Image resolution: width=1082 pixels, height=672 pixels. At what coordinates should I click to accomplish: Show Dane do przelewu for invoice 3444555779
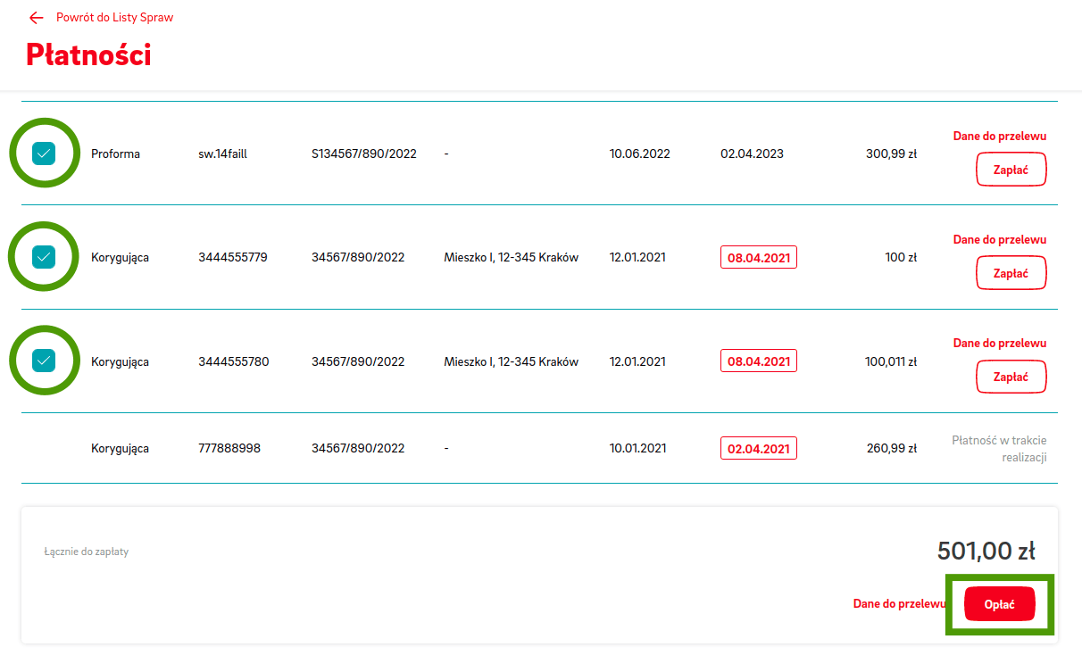pyautogui.click(x=999, y=240)
